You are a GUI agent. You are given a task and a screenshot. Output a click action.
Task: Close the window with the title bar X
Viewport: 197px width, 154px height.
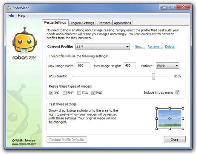[183, 7]
